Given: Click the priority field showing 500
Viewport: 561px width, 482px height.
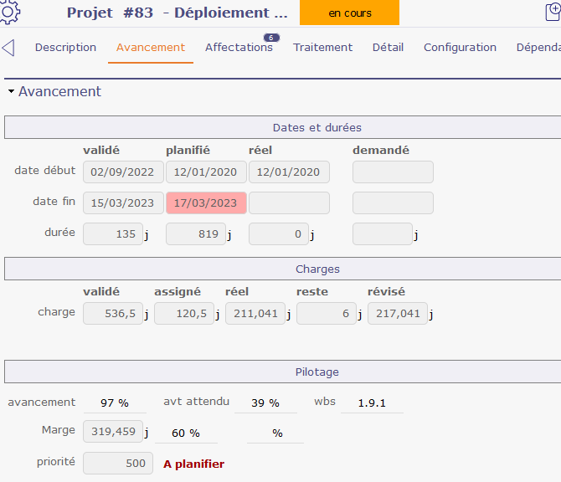Looking at the screenshot, I should [x=117, y=464].
